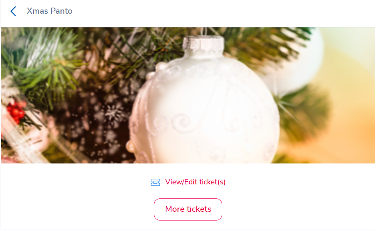Click the Xmas Panto page title
The width and height of the screenshot is (375, 230).
tap(49, 11)
